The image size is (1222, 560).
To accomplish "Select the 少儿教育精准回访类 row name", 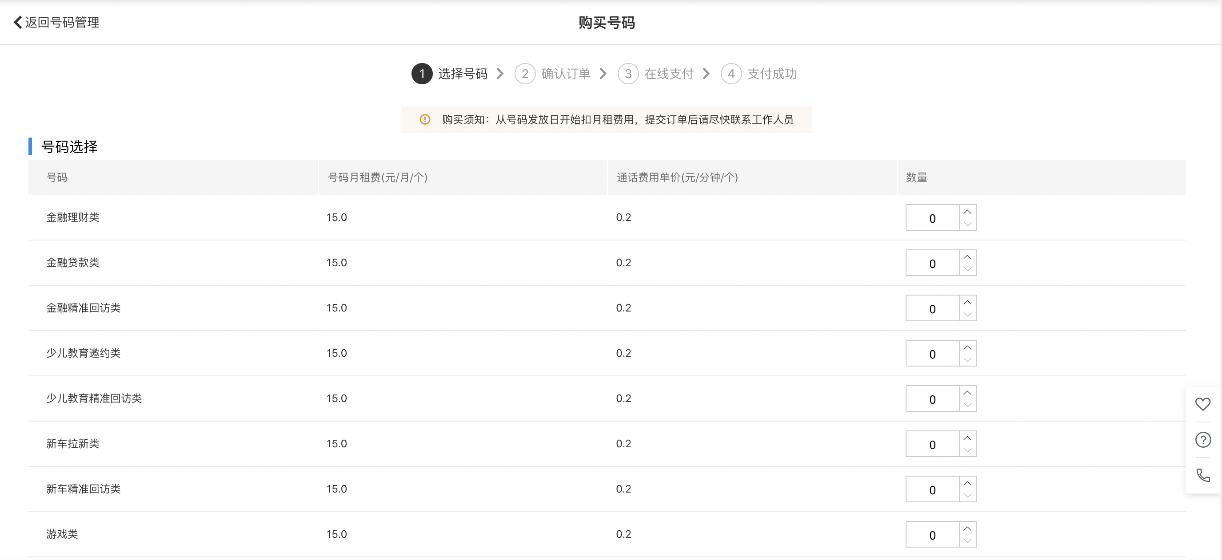I will (94, 398).
